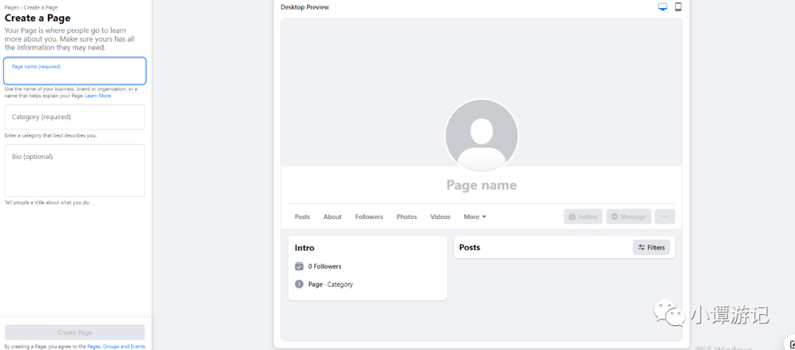Open the Followers tab in preview
This screenshot has width=795, height=350.
[369, 217]
